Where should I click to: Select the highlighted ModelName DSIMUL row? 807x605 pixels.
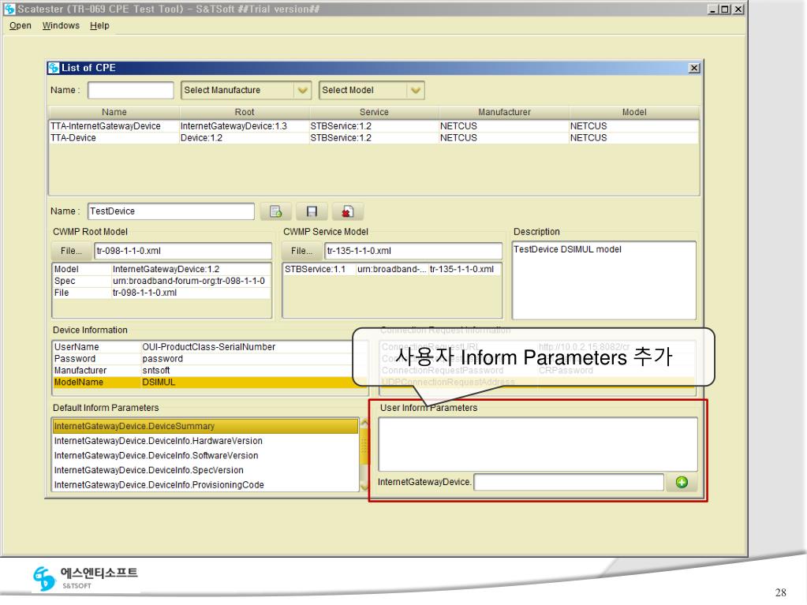[x=210, y=383]
